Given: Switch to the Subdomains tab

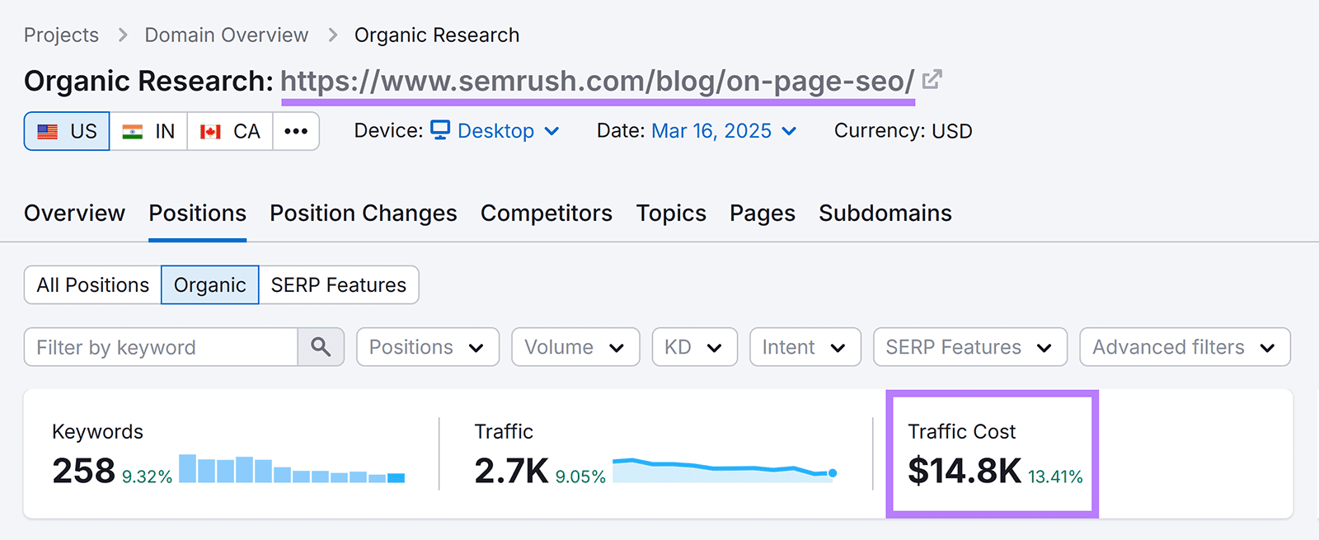Looking at the screenshot, I should tap(885, 214).
